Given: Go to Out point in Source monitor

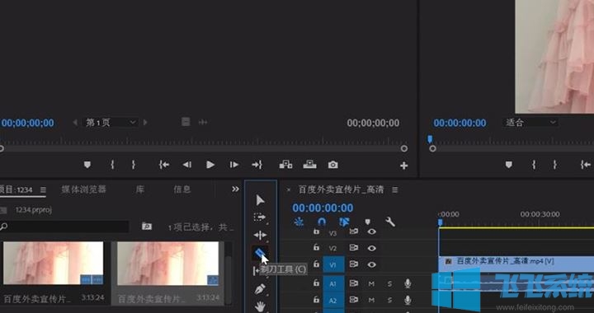Looking at the screenshot, I should [x=257, y=165].
